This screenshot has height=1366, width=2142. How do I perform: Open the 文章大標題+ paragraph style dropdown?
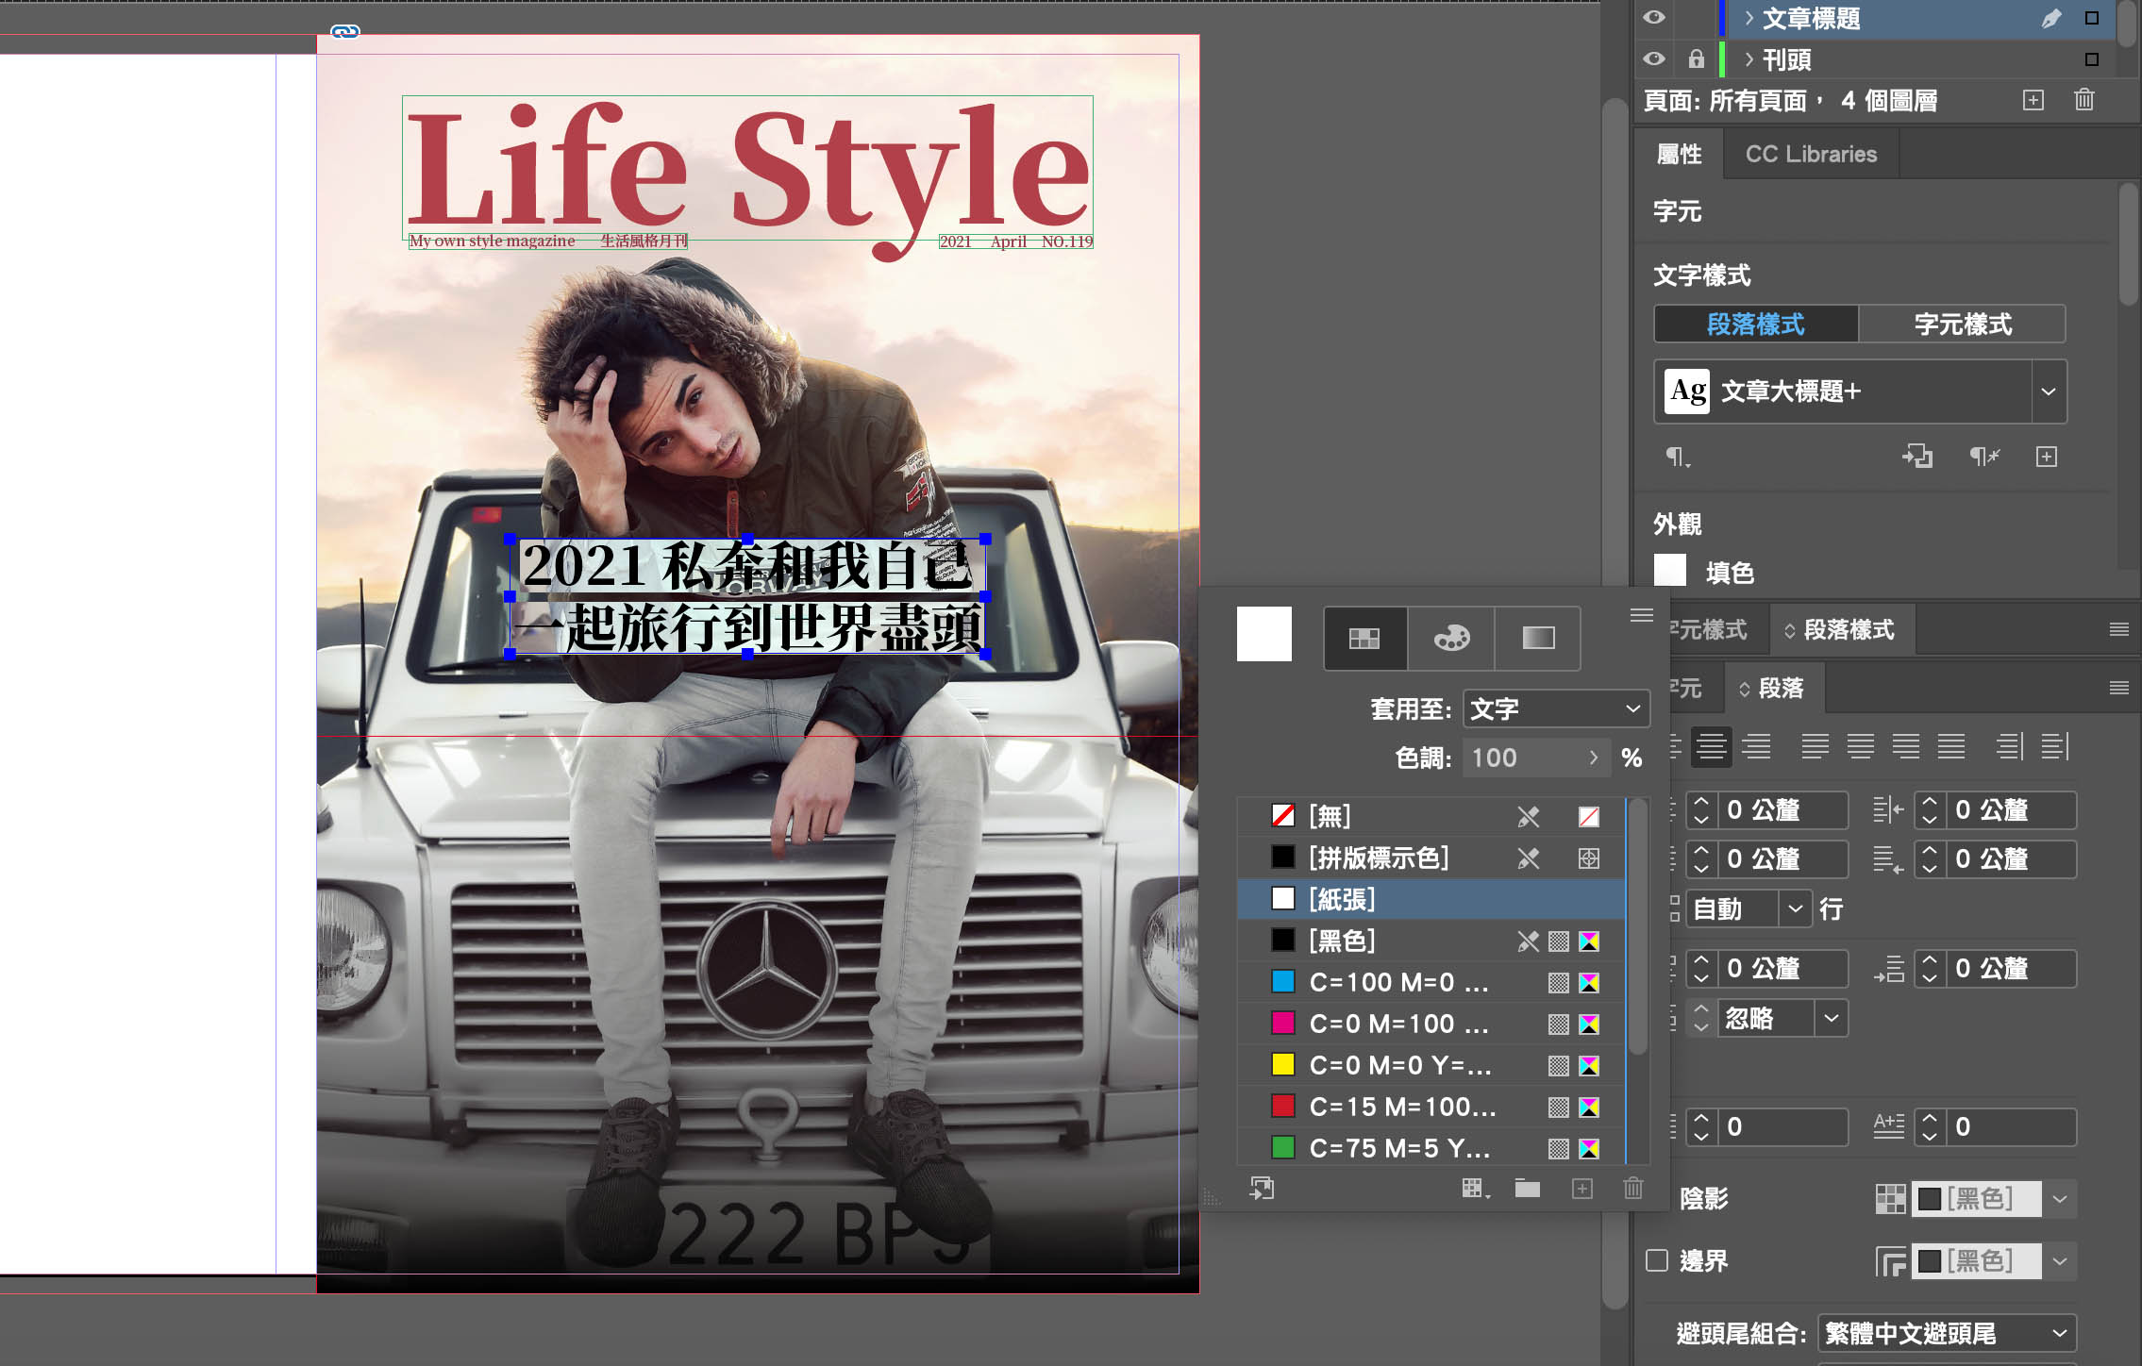click(x=2048, y=391)
